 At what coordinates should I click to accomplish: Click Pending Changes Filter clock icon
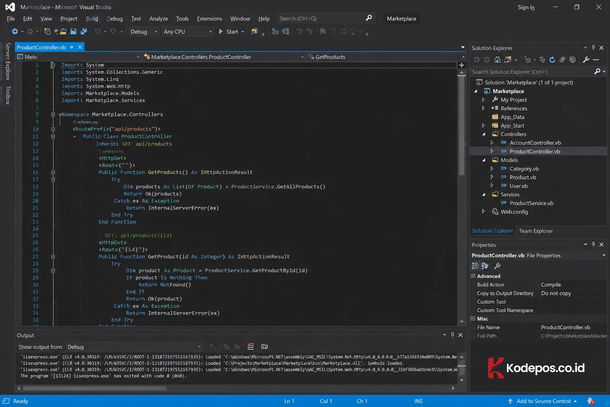click(x=528, y=60)
